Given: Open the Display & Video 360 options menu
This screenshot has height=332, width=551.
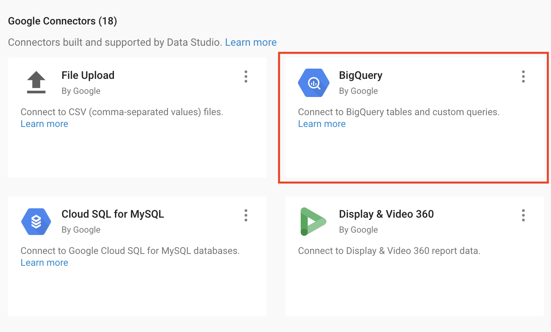Looking at the screenshot, I should point(523,215).
